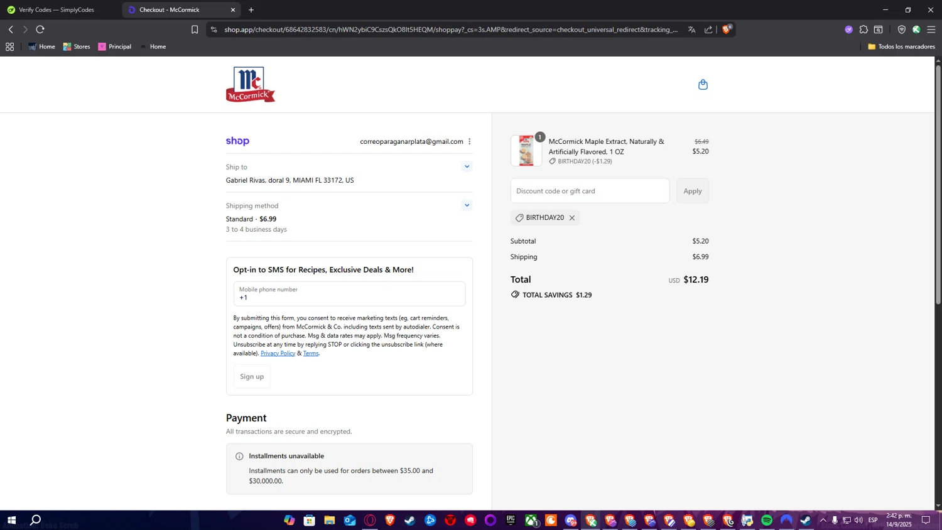Click the installments info icon
This screenshot has height=530, width=942.
point(239,457)
